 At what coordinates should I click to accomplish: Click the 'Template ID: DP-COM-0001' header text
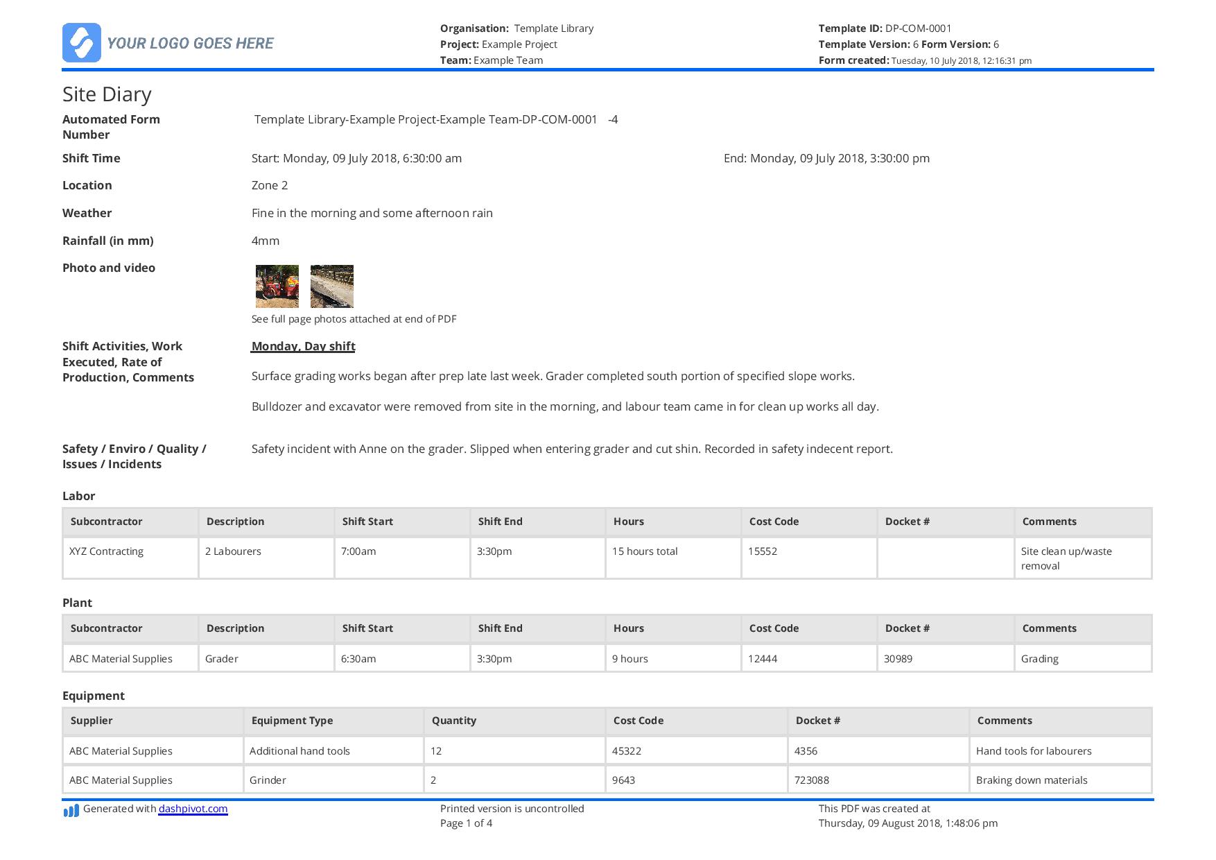(885, 28)
